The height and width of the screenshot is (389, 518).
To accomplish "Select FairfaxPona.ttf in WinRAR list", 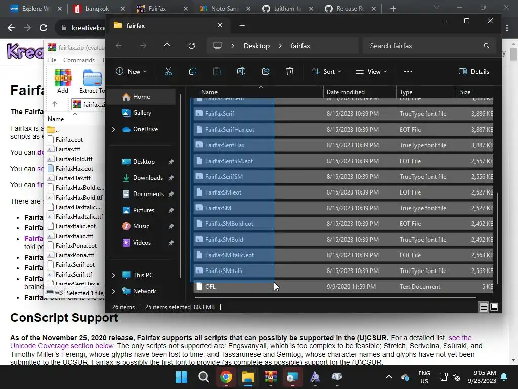I will [x=75, y=255].
